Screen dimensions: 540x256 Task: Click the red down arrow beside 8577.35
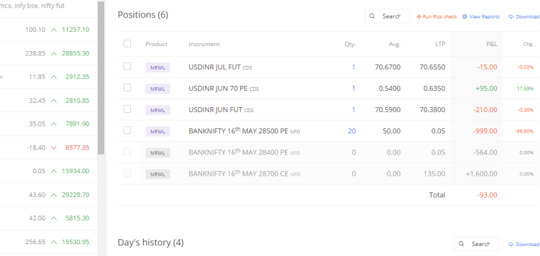(x=53, y=148)
